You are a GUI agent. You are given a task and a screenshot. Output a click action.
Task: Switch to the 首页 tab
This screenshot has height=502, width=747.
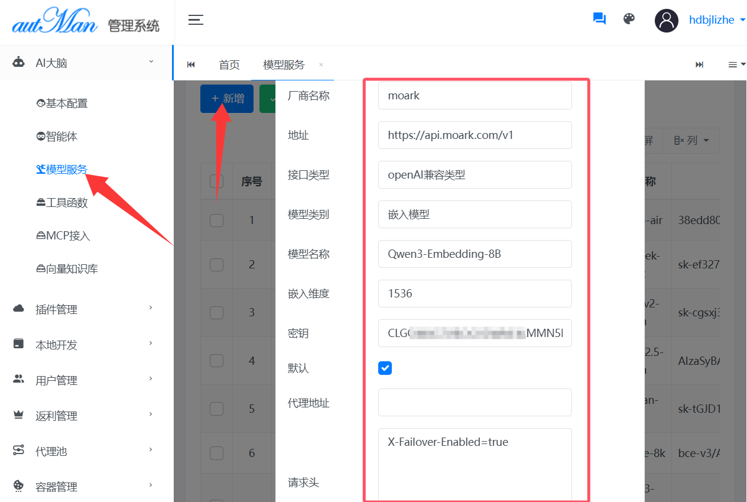point(229,65)
